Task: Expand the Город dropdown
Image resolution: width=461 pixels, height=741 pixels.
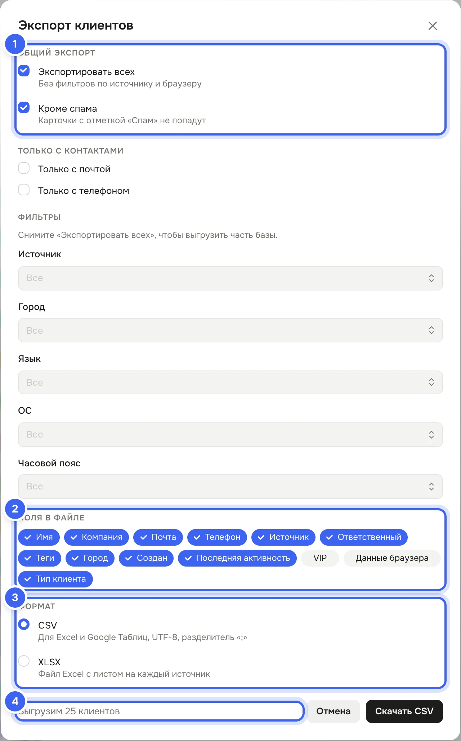Action: (230, 330)
